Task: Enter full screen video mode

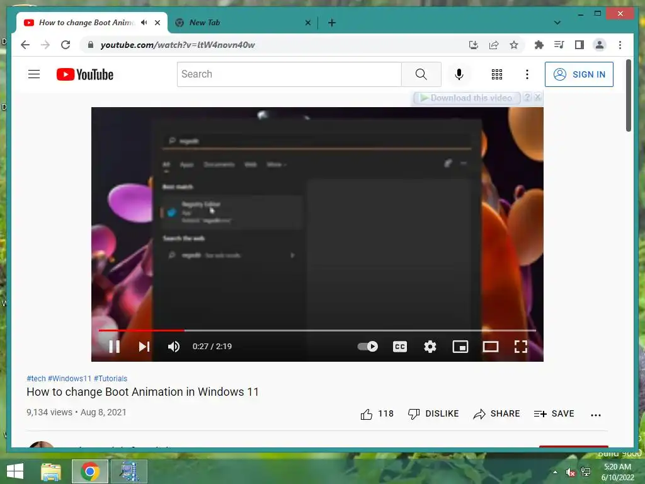Action: 521,347
